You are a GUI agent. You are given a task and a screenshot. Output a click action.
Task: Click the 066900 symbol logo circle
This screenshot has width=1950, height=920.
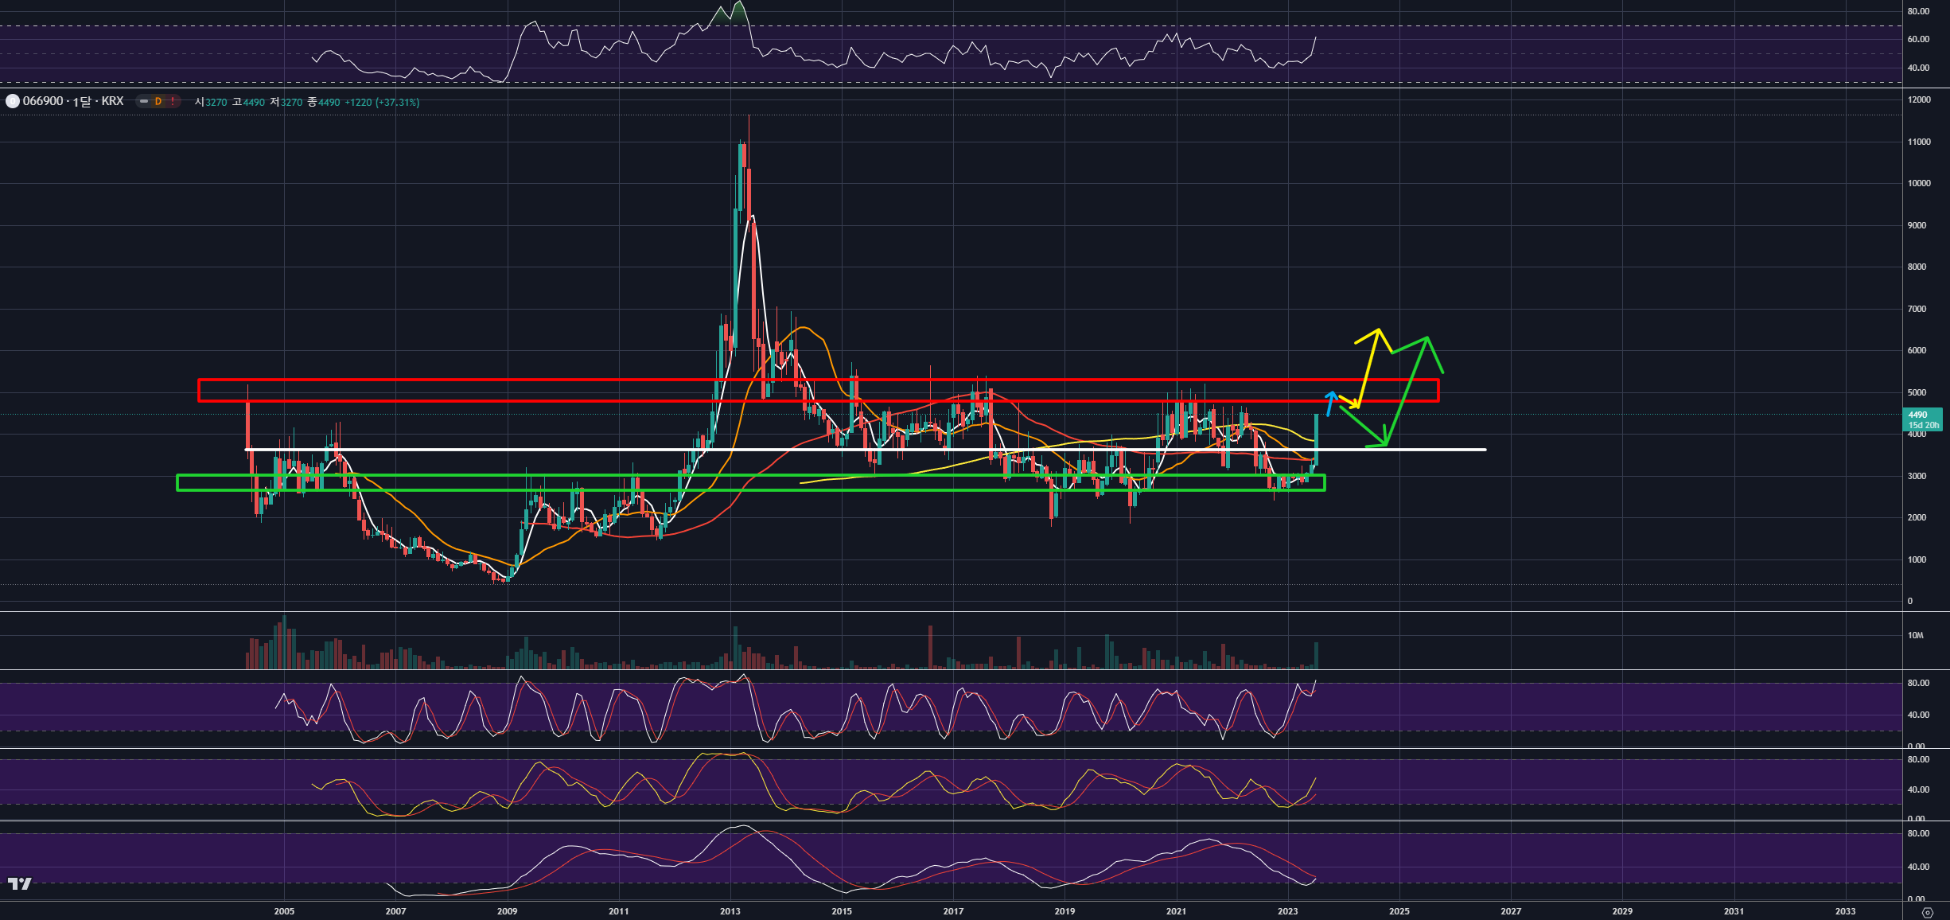[12, 101]
